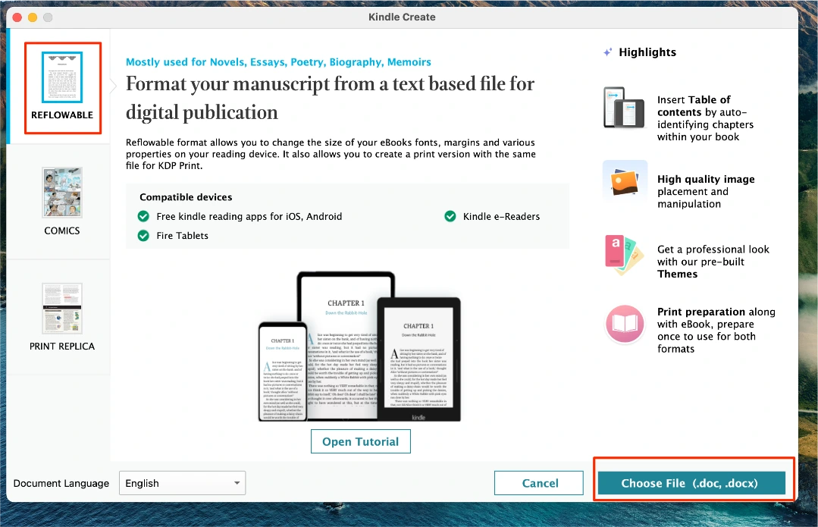Click 'Mostly used for Novels, Essays' subtitle
818x527 pixels.
click(x=278, y=62)
